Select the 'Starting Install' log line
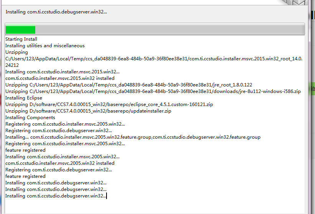The image size is (315, 214). tap(21, 39)
